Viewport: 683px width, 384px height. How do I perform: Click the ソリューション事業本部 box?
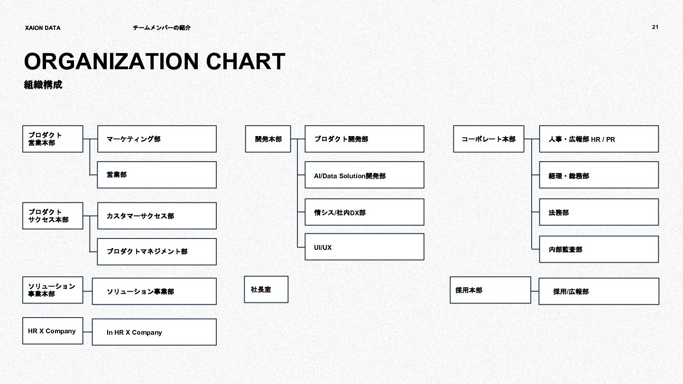point(53,290)
